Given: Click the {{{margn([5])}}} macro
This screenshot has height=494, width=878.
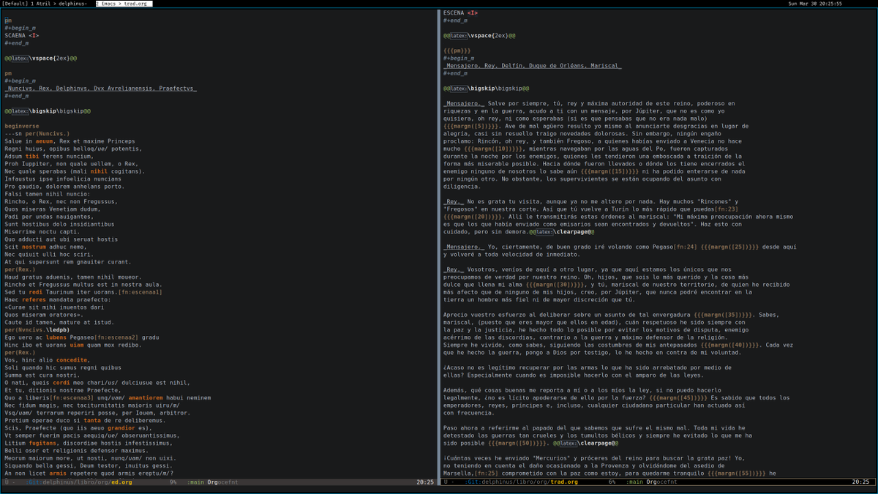Looking at the screenshot, I should pyautogui.click(x=472, y=126).
